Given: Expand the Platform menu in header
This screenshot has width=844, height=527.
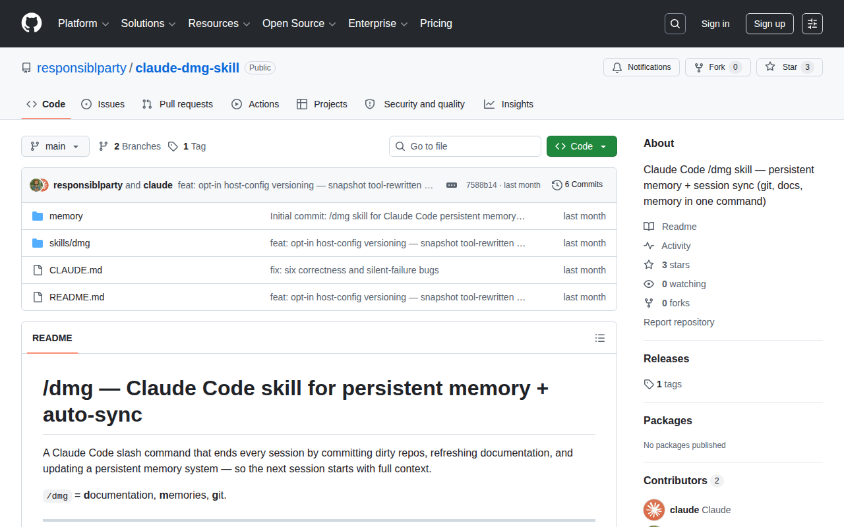Looking at the screenshot, I should tap(83, 24).
